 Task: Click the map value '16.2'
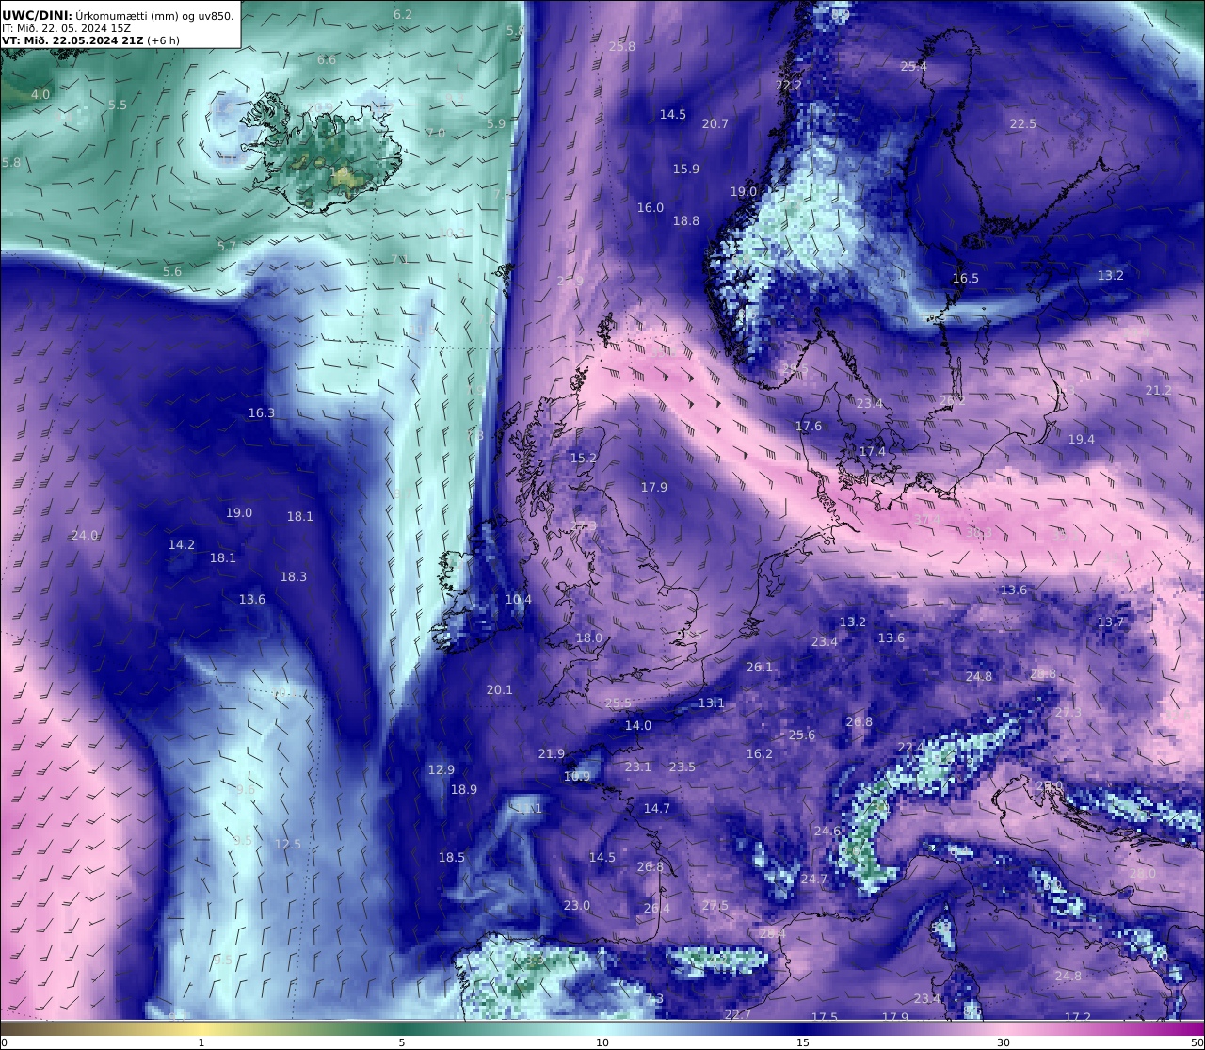(760, 753)
